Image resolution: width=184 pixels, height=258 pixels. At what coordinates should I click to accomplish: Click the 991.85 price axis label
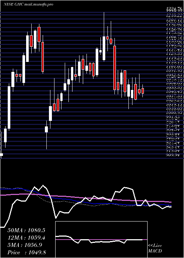(173, 117)
